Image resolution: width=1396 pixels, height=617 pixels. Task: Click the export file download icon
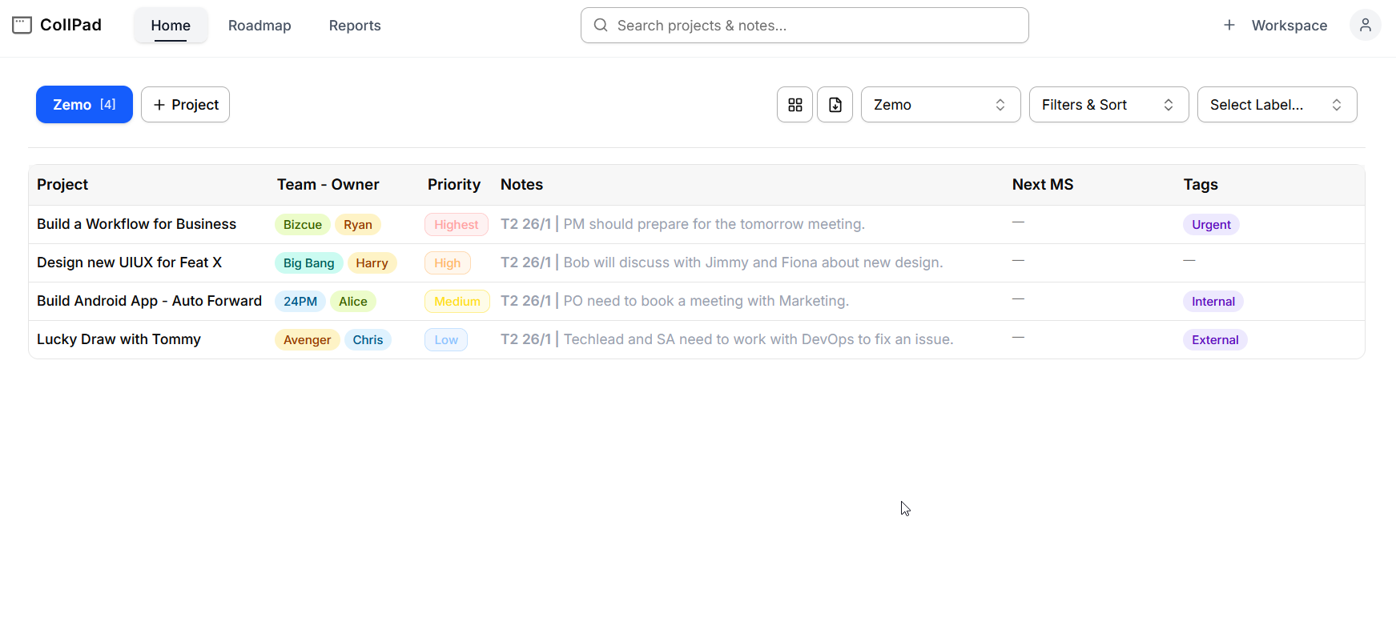point(835,105)
